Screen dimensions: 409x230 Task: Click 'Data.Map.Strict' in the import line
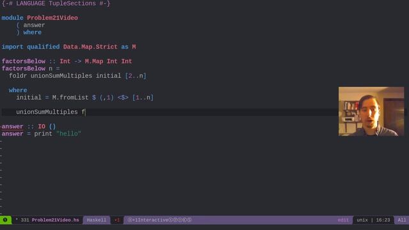pyautogui.click(x=90, y=47)
